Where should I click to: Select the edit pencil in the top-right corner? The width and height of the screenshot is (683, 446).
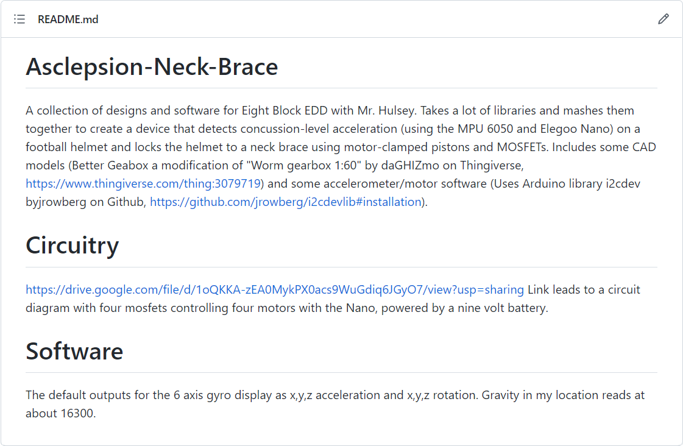pyautogui.click(x=664, y=19)
